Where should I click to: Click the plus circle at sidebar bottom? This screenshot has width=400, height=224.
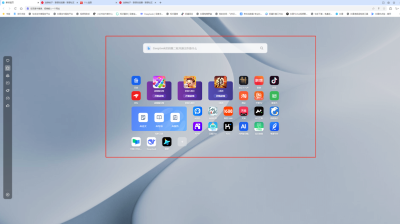(8, 195)
